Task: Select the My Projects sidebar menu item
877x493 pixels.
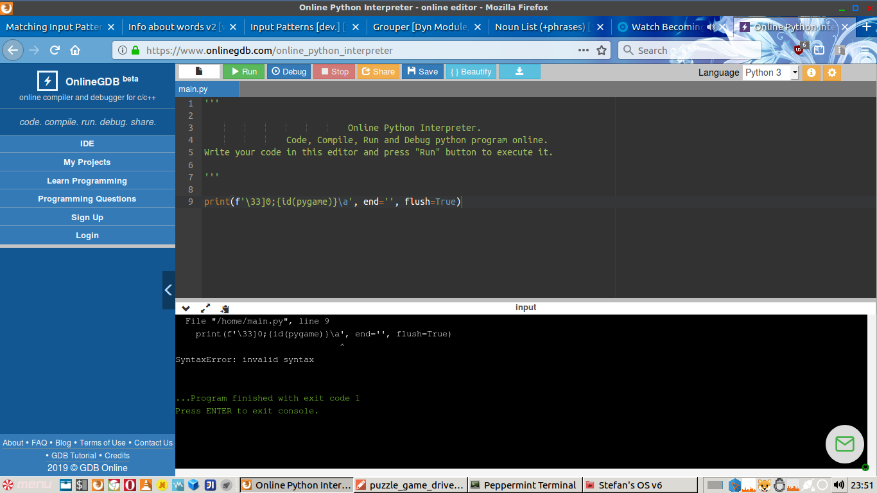Action: (87, 162)
